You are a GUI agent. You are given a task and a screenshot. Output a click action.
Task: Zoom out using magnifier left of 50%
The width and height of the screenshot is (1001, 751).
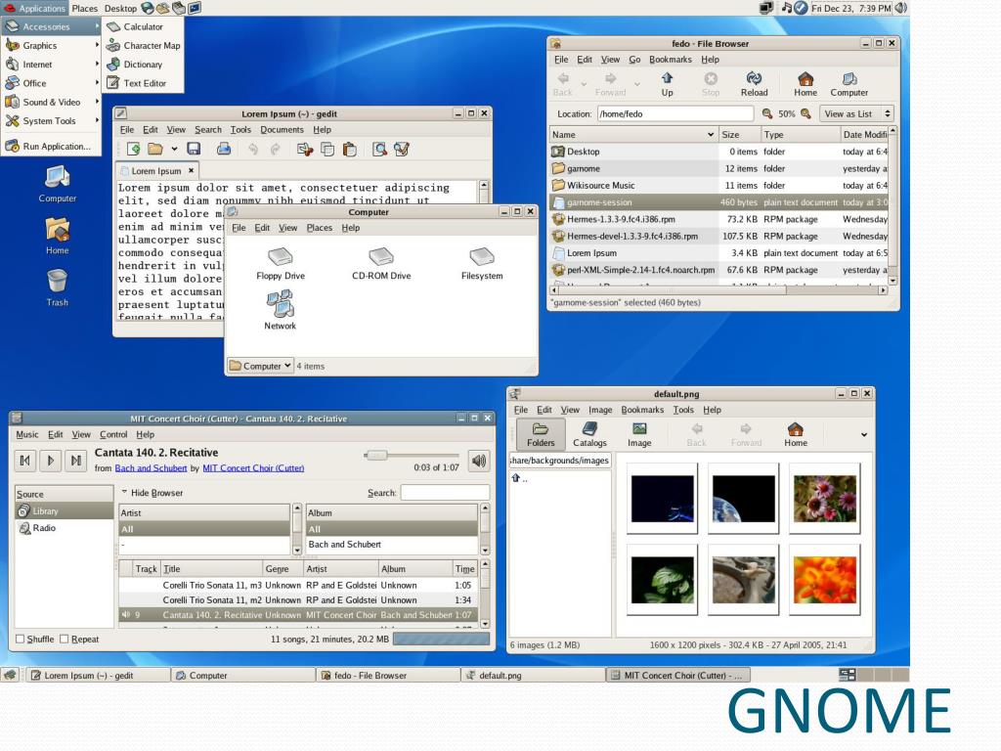point(767,113)
